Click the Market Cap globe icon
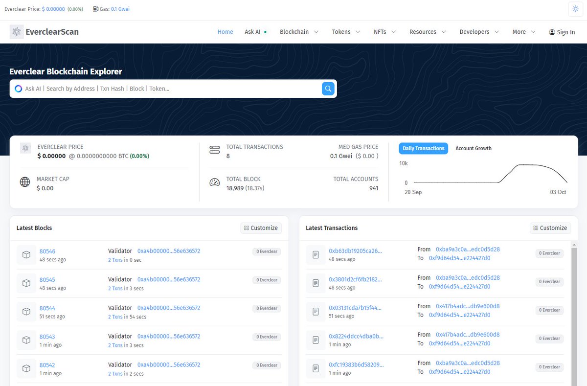This screenshot has height=386, width=587. pos(25,182)
